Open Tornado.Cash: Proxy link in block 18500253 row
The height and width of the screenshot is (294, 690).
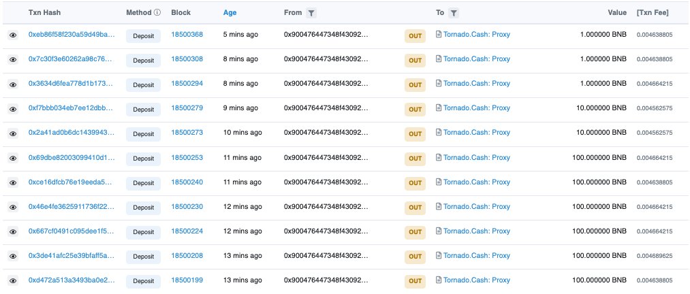[x=477, y=157]
